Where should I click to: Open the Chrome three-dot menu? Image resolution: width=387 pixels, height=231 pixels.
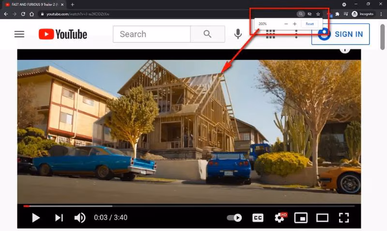[x=381, y=14]
